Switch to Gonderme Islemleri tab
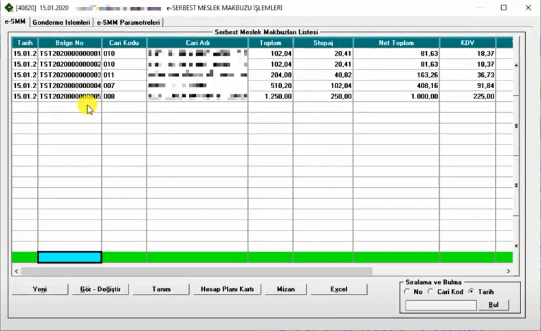The width and height of the screenshot is (541, 331). [61, 22]
